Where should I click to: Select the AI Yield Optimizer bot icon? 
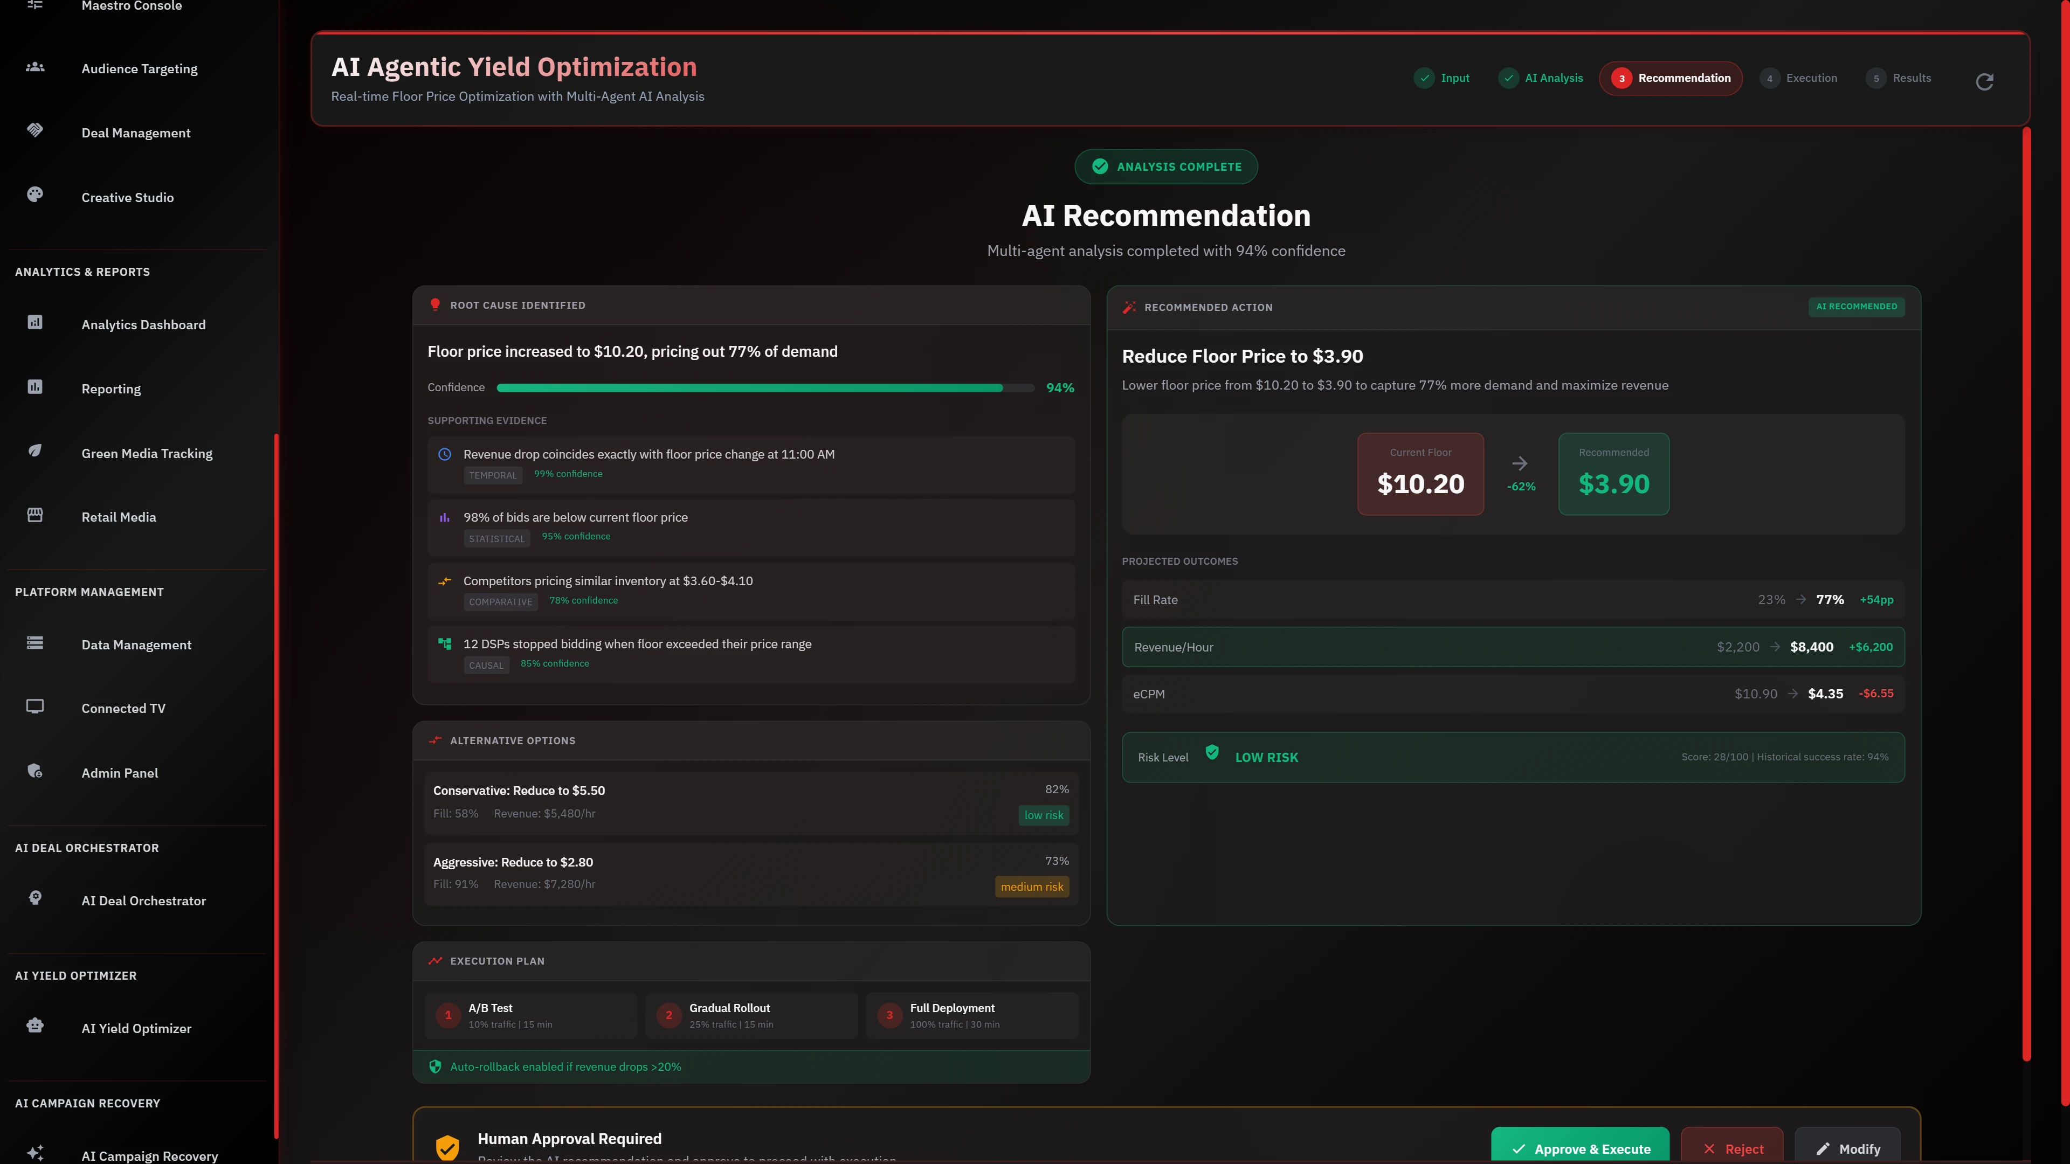coord(34,1025)
